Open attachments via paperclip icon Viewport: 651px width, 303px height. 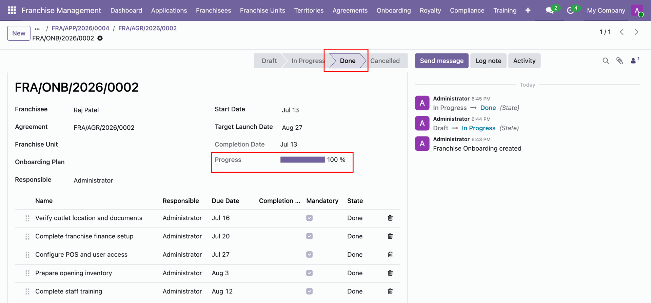pyautogui.click(x=619, y=61)
